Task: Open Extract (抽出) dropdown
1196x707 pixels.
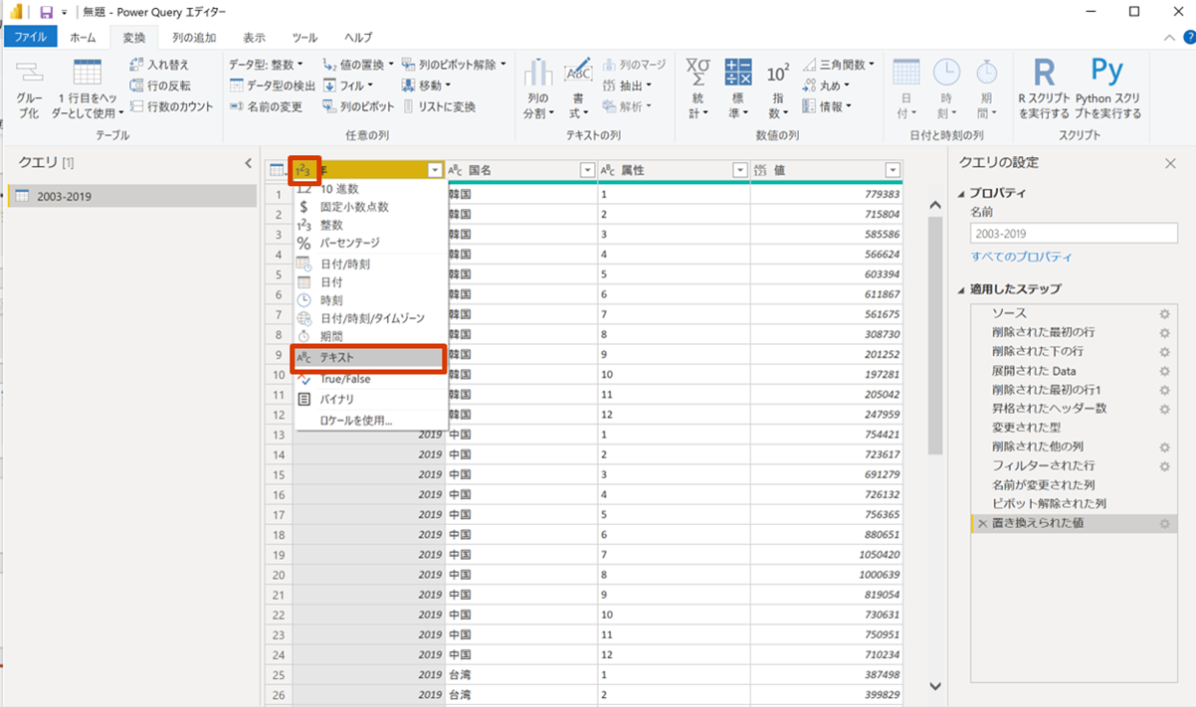Action: [629, 86]
